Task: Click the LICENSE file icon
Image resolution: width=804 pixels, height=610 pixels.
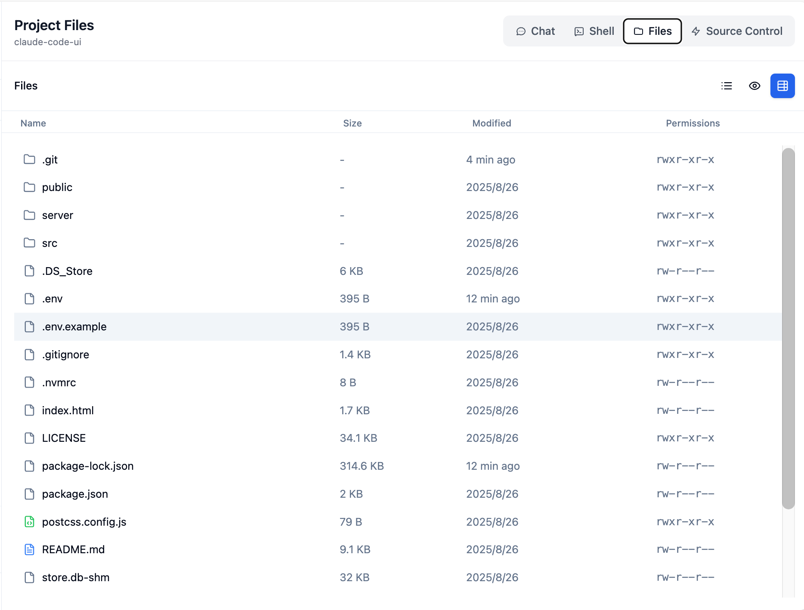Action: point(29,438)
